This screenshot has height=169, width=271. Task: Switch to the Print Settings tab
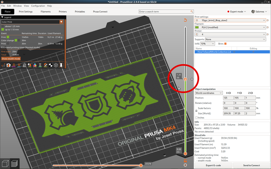click(25, 11)
